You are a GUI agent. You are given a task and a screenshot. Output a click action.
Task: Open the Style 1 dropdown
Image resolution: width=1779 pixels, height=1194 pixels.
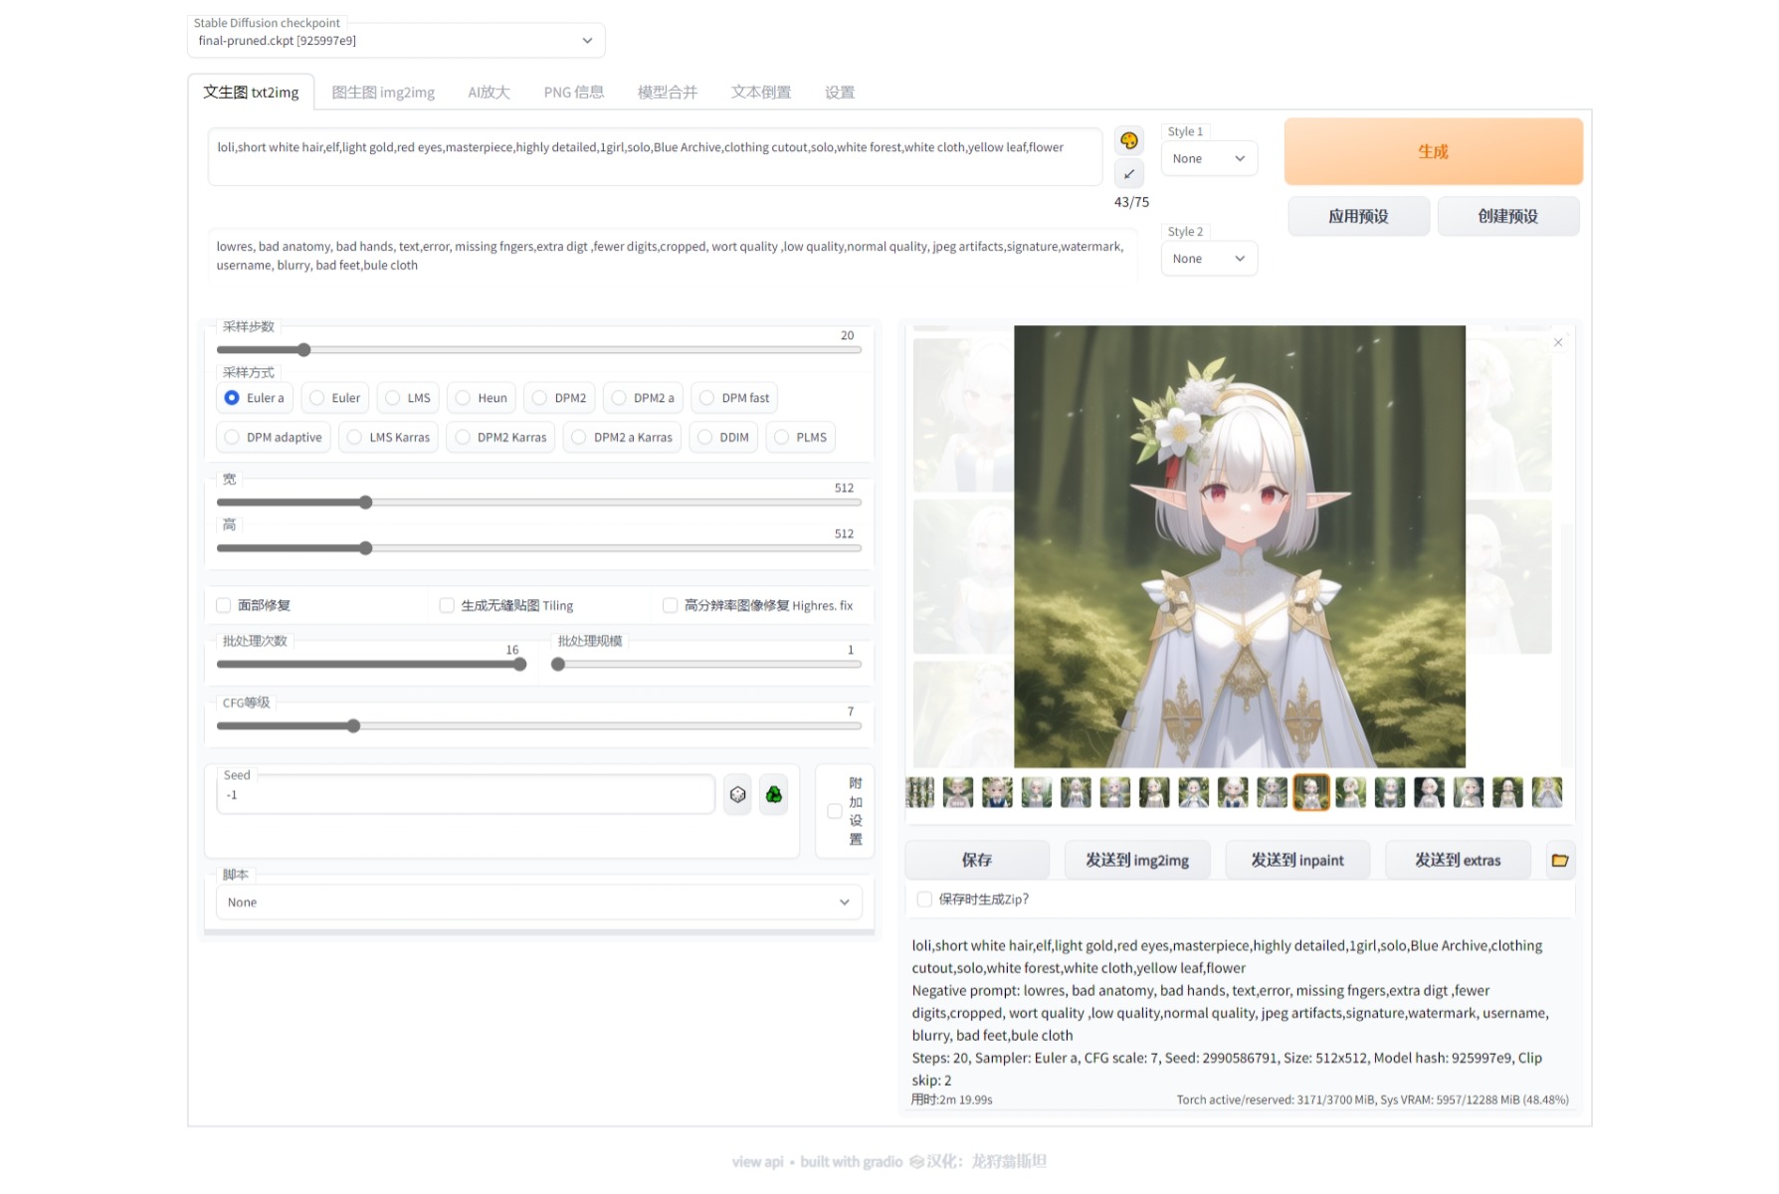tap(1209, 158)
